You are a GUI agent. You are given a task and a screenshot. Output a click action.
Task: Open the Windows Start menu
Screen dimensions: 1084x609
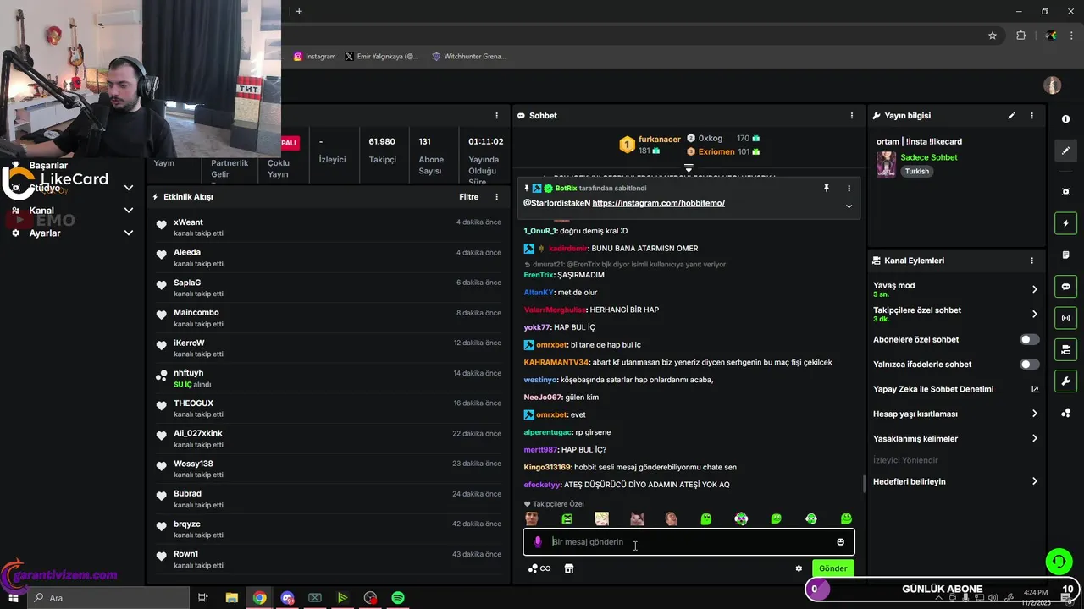tap(13, 598)
